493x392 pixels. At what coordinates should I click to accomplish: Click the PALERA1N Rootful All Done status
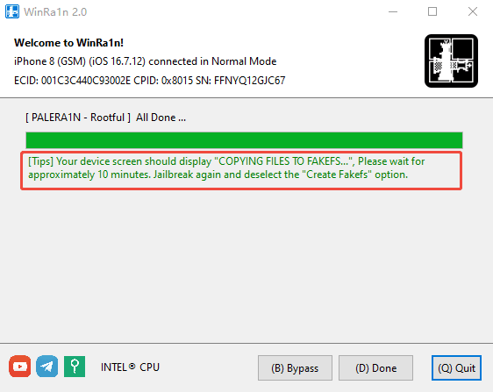point(105,118)
